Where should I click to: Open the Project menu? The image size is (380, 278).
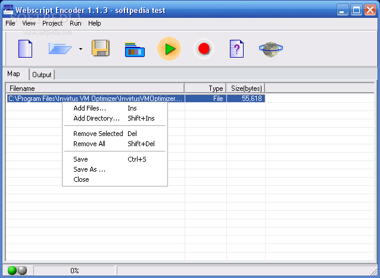coord(52,23)
